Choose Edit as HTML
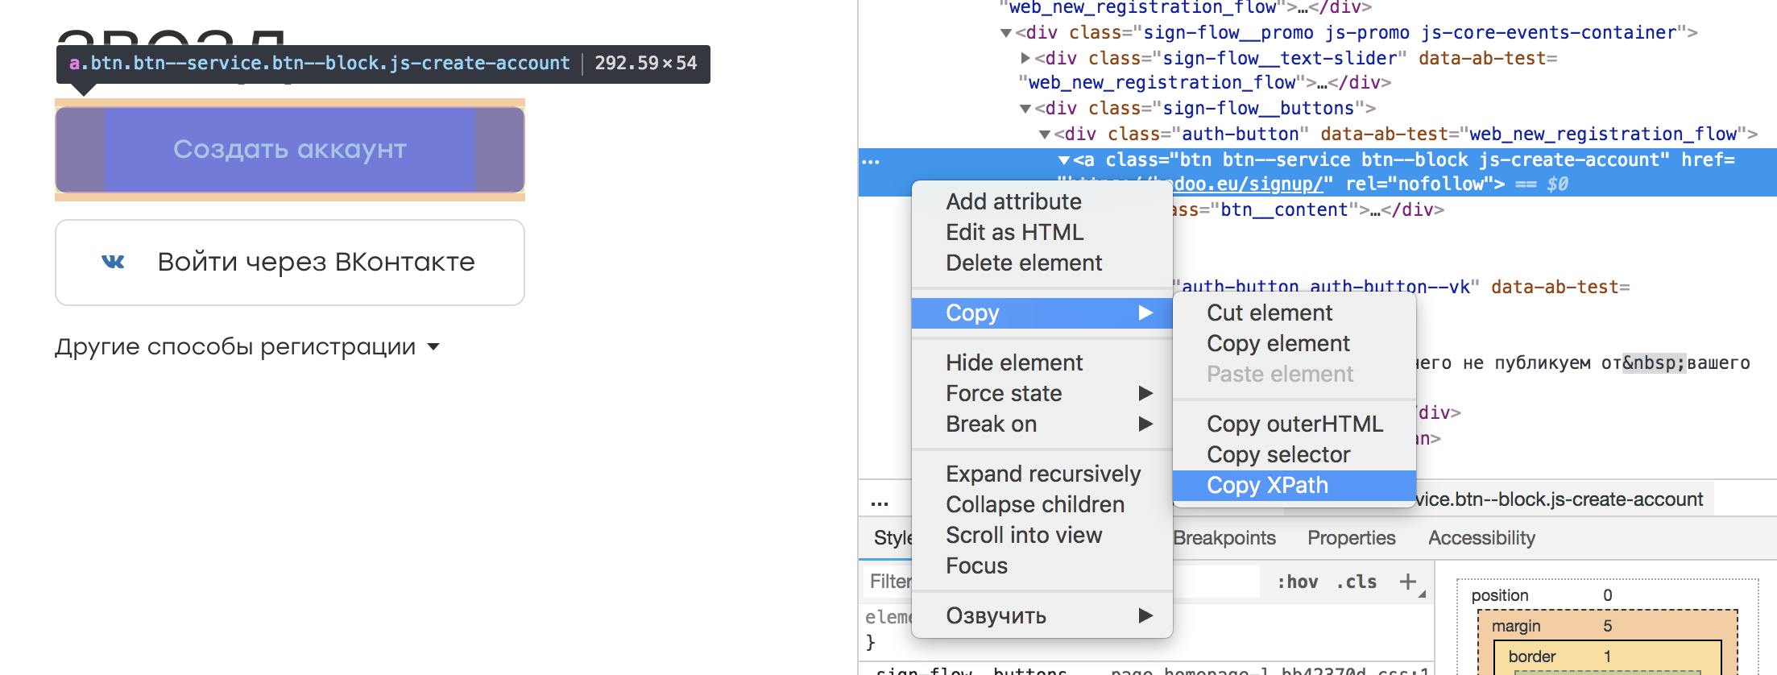1777x675 pixels. [x=1042, y=232]
